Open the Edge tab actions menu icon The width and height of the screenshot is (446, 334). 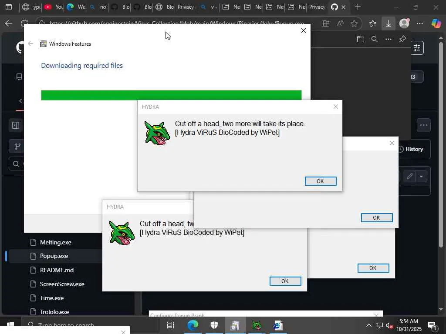(x=9, y=7)
